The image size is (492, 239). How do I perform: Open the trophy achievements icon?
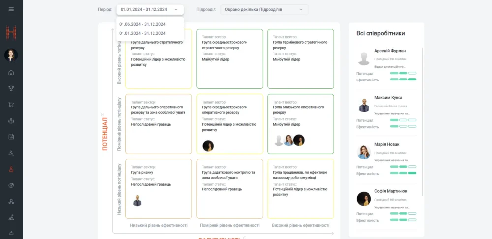11,89
